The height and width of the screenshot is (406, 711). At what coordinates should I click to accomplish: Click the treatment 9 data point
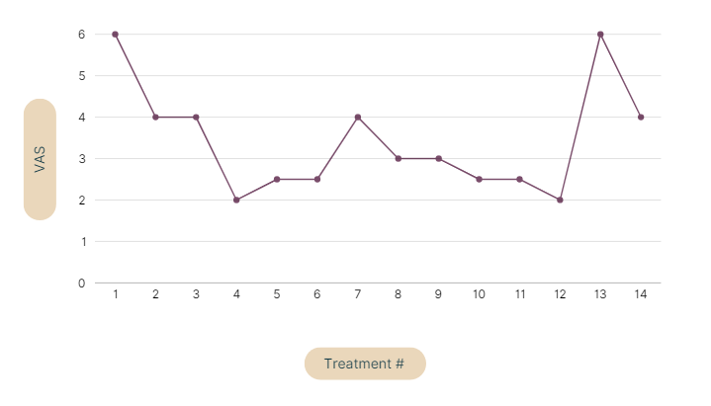438,158
